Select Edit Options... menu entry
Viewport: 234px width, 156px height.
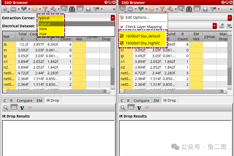click(137, 17)
